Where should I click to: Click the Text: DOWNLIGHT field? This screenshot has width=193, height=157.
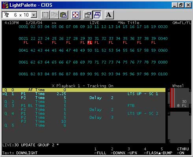[x=20, y=153]
